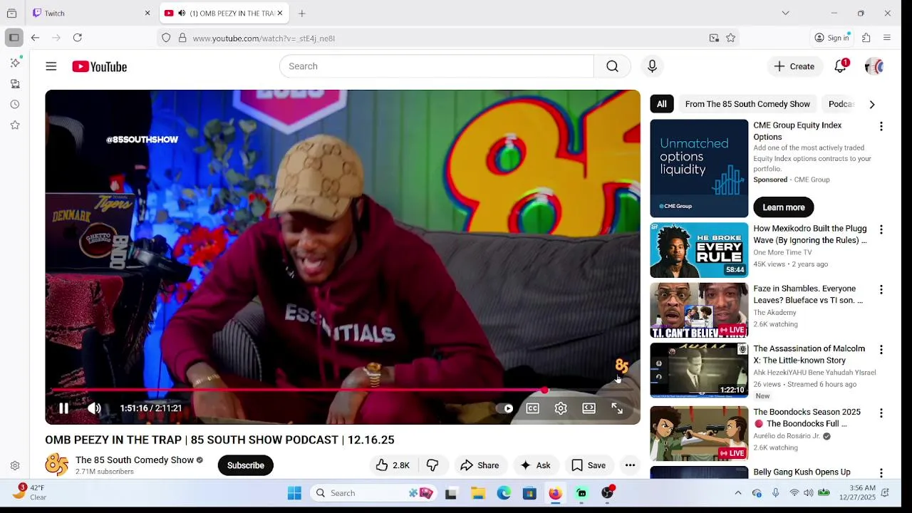Switch to the Twitch browser tab
This screenshot has height=513, width=912.
tap(92, 13)
